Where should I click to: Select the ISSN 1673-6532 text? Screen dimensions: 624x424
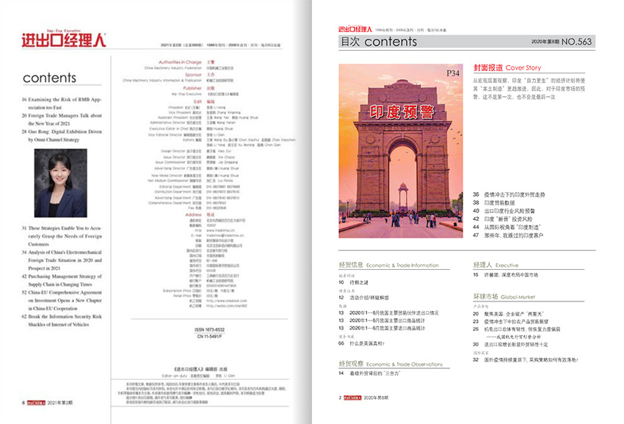210,329
